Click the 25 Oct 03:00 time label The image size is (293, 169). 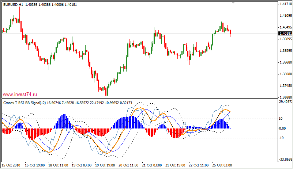tap(222, 165)
